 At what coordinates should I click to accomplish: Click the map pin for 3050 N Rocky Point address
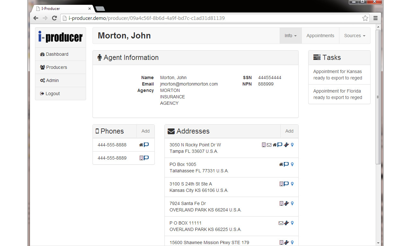[x=292, y=145]
